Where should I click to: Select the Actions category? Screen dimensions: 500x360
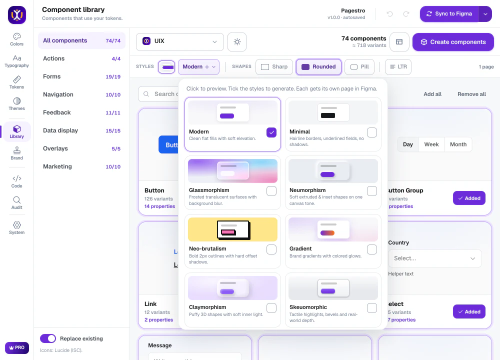81,58
